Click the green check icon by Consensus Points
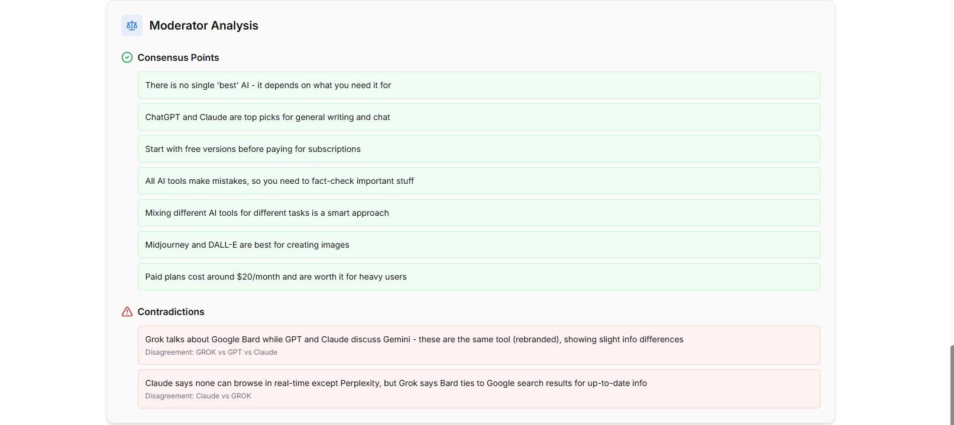Image resolution: width=954 pixels, height=425 pixels. [127, 57]
